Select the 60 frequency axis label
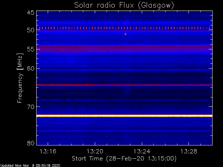Image resolution: width=223 pixels, height=167 pixels. click(x=31, y=69)
